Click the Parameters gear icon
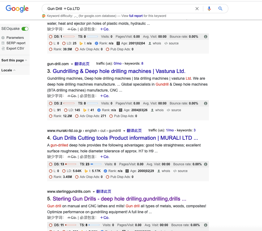Screen dimensions: 262x231 [3, 38]
